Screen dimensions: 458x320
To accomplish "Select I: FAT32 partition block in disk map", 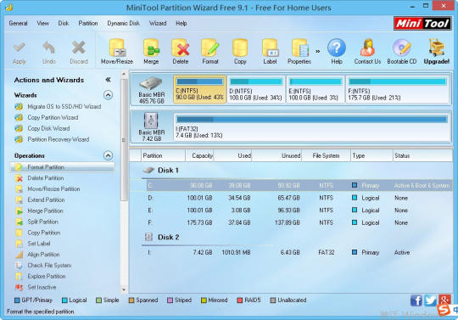I will click(311, 127).
